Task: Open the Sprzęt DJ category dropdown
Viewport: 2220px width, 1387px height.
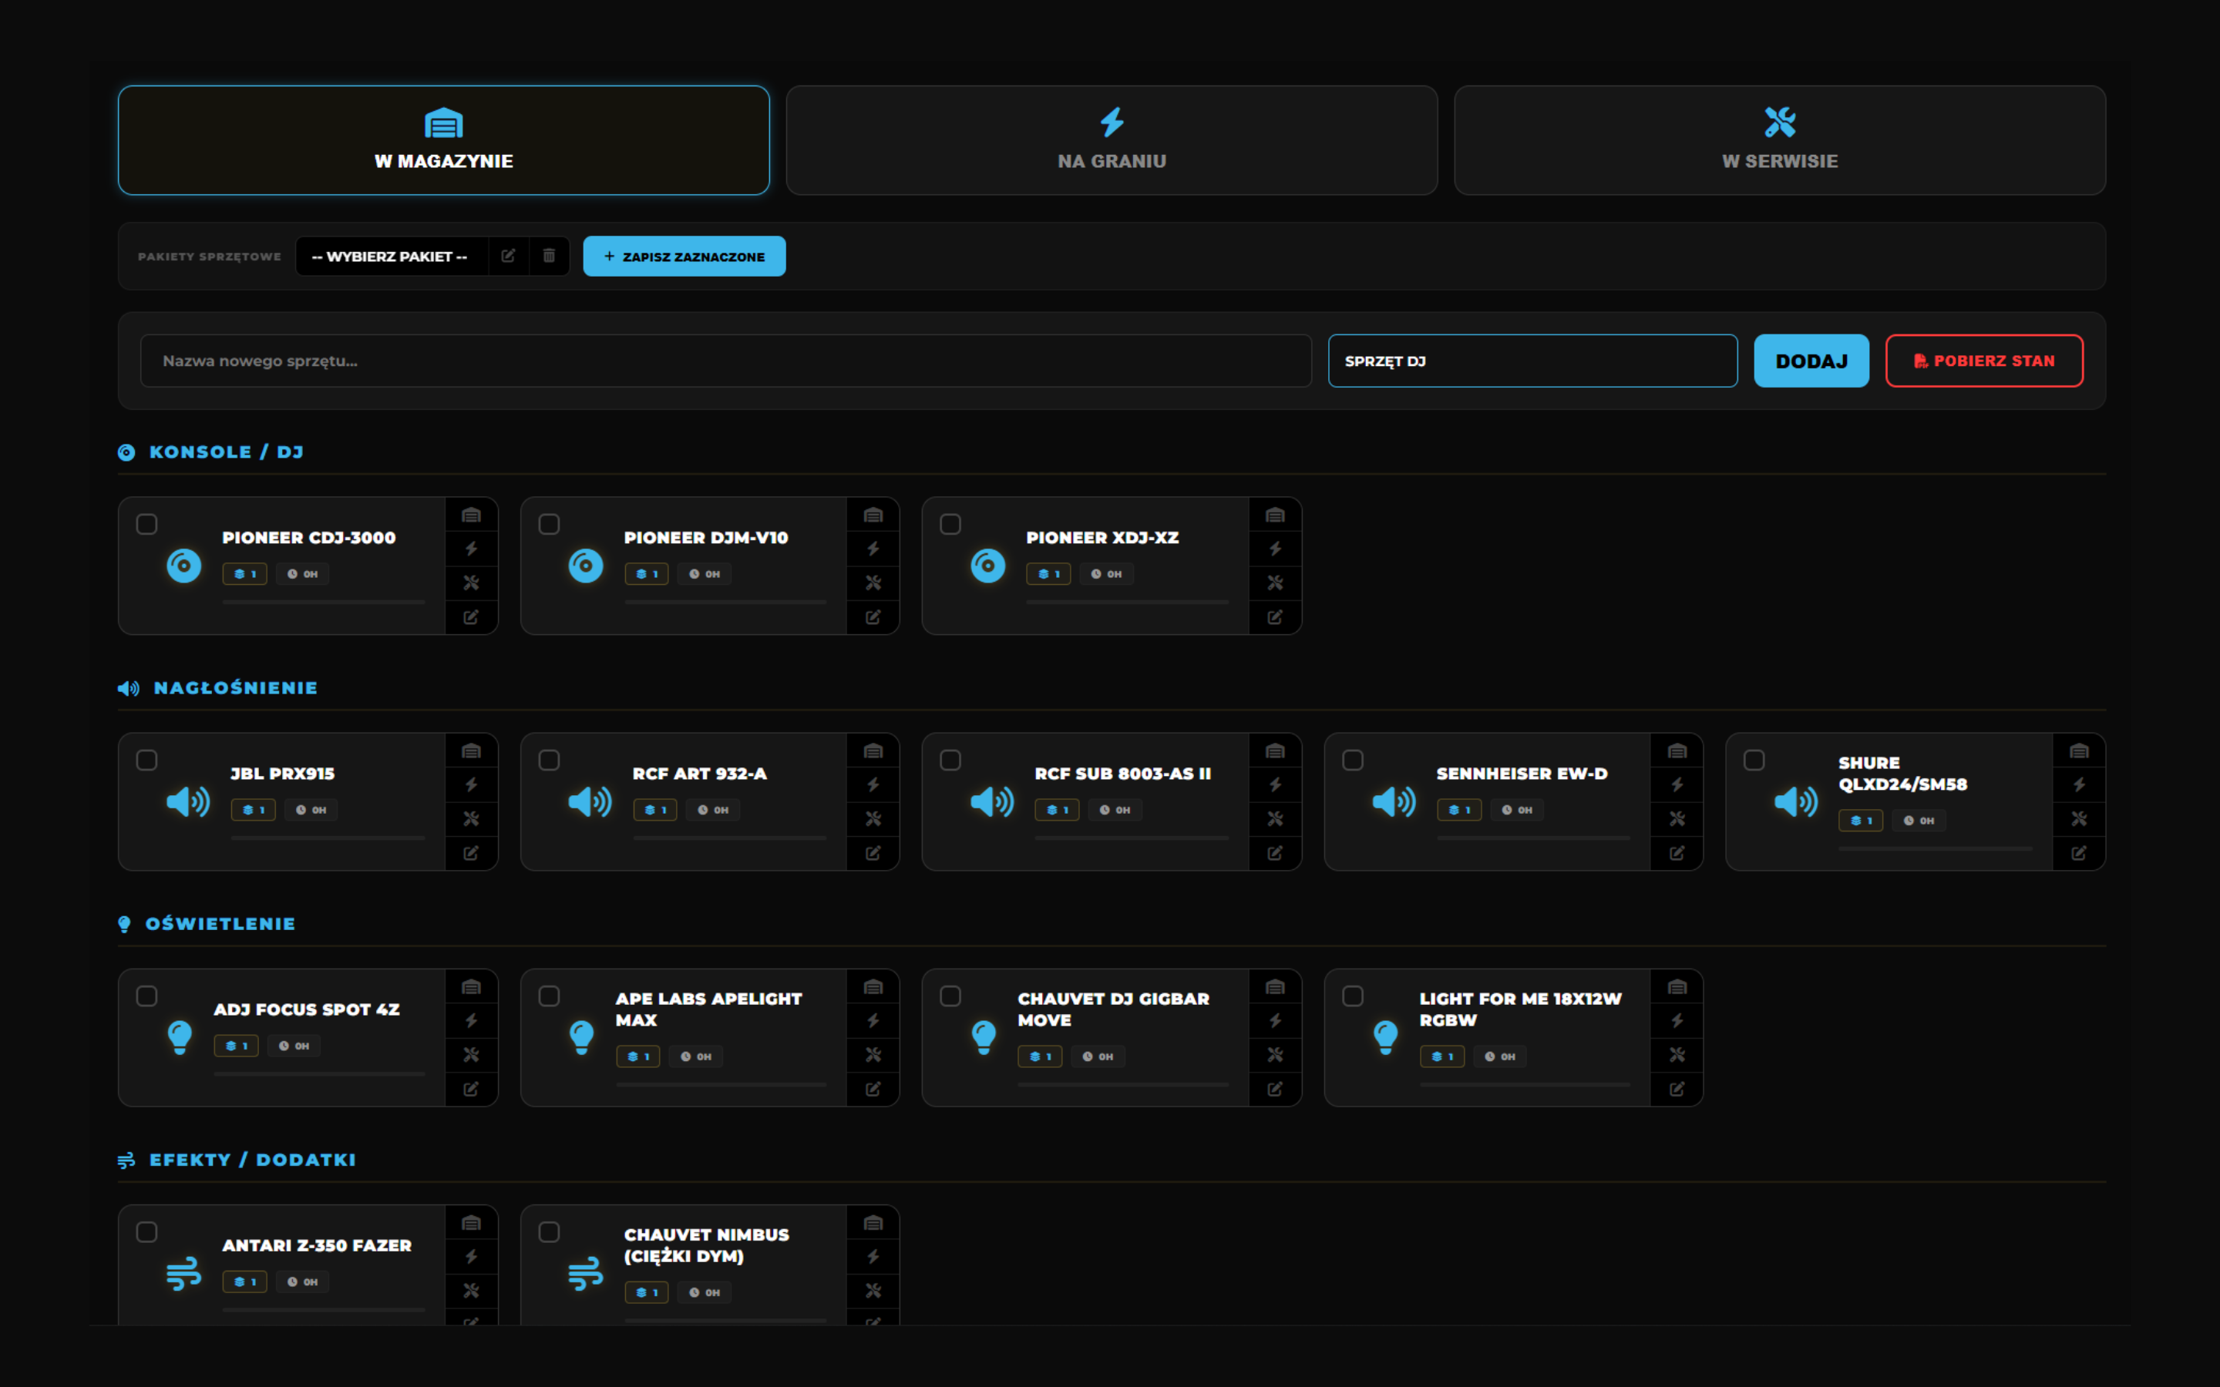Action: click(x=1532, y=361)
